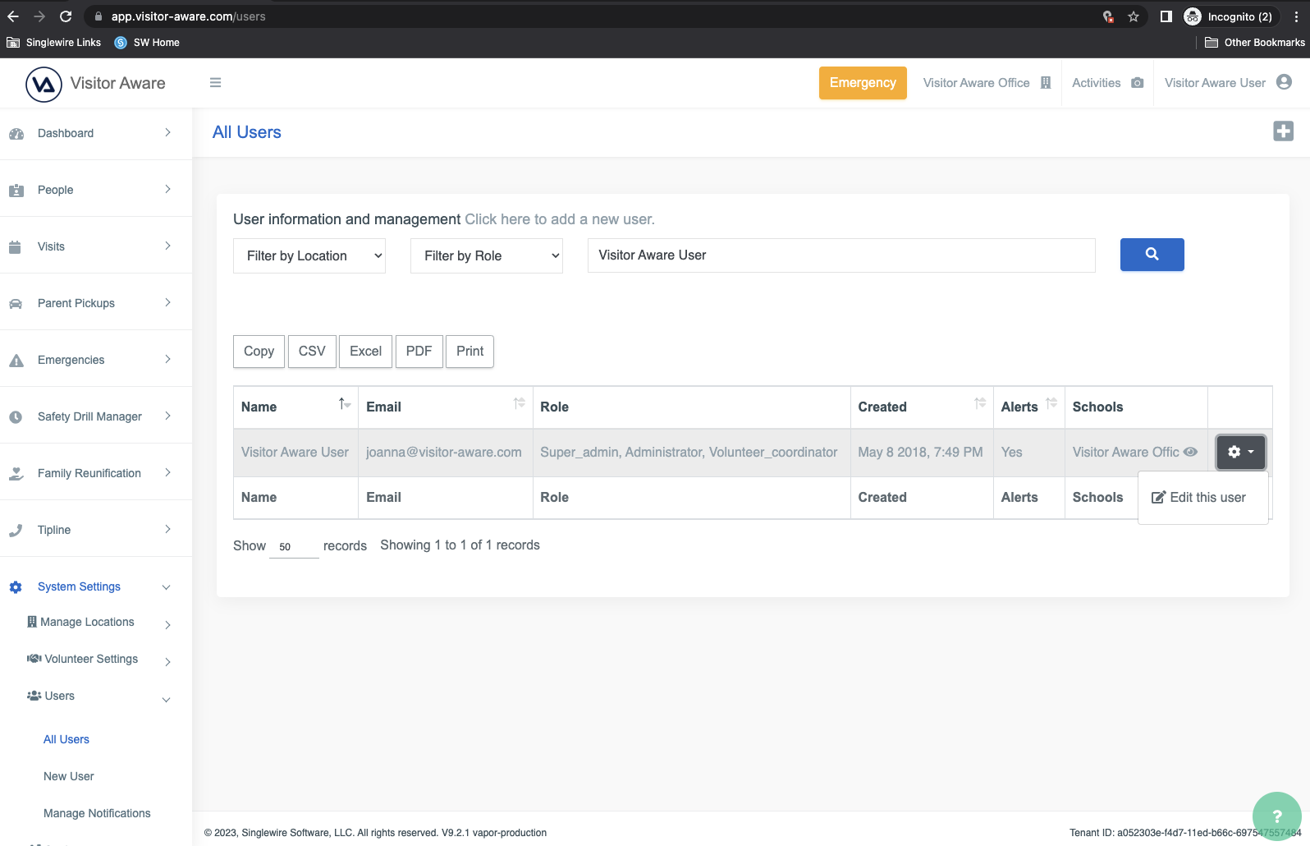
Task: Open the green help question mark bubble
Action: click(1276, 816)
